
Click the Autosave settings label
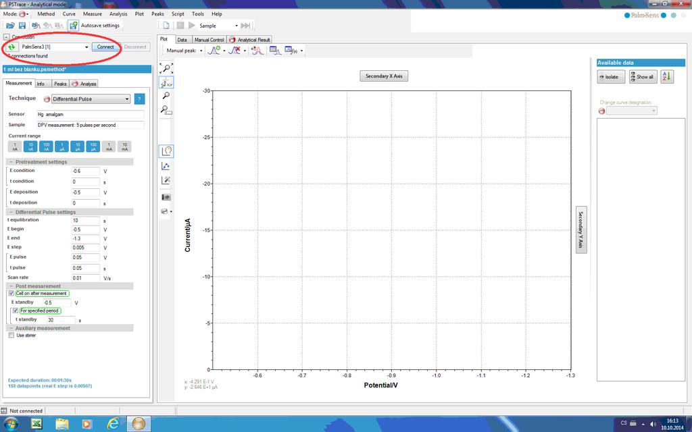[x=100, y=26]
